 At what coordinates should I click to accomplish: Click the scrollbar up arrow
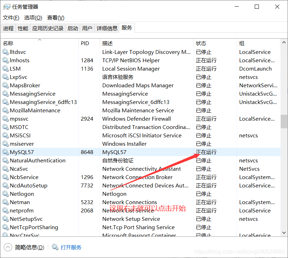tap(284, 42)
